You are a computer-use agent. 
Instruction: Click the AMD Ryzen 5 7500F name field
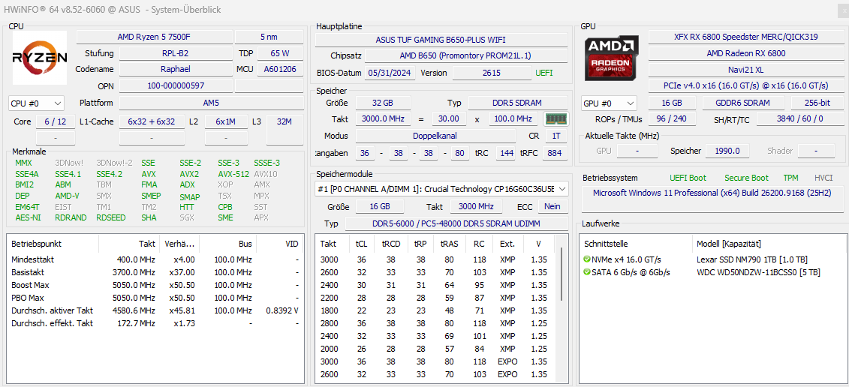tap(154, 37)
